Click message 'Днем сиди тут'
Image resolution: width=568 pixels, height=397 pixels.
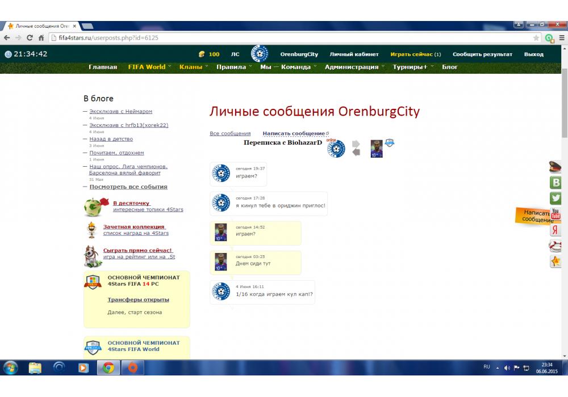point(253,263)
